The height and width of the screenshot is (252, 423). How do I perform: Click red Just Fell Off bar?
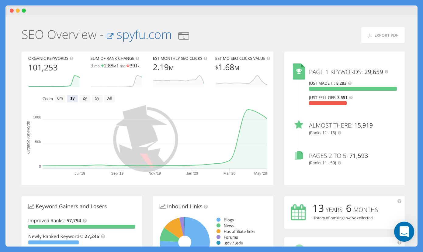(328, 103)
